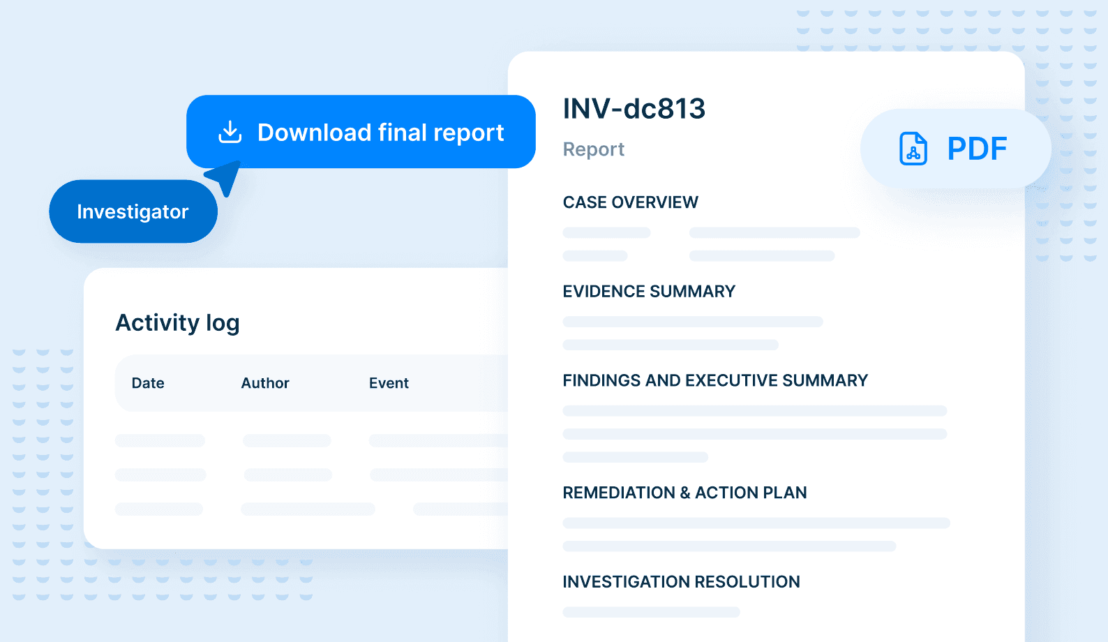Select the Investigator badge
The image size is (1108, 642).
tap(133, 211)
